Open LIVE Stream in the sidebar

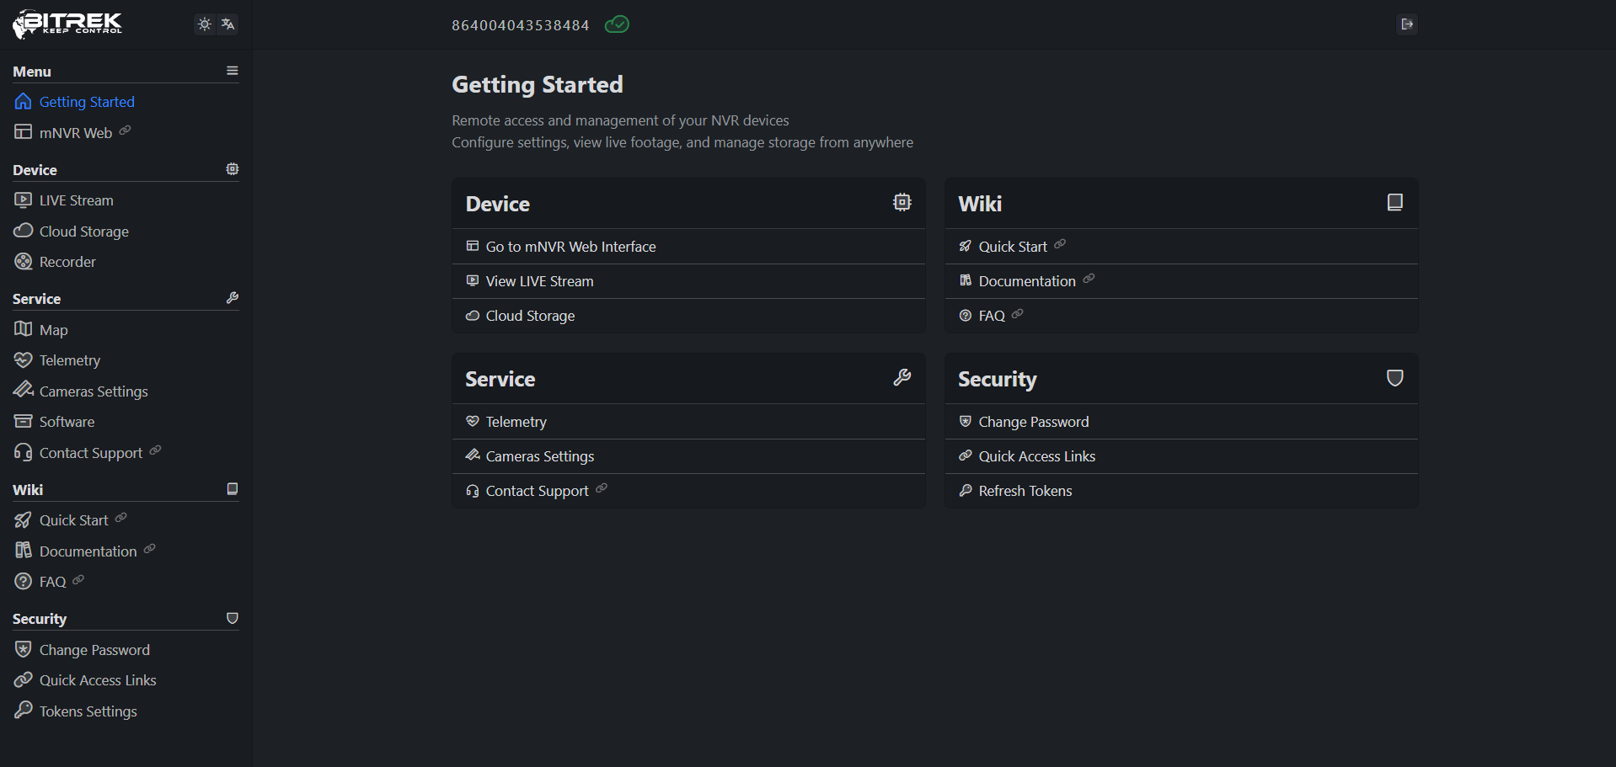point(76,200)
